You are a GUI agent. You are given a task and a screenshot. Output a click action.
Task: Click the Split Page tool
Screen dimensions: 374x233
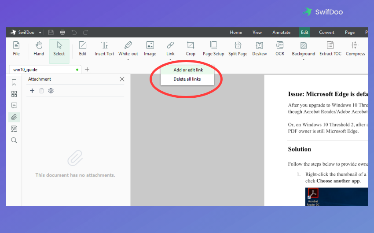[238, 49]
